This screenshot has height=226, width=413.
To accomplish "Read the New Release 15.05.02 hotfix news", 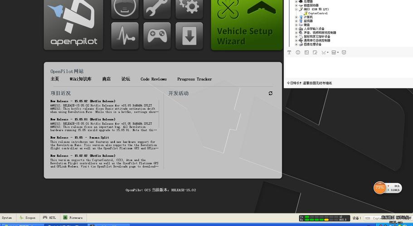I will (104, 106).
